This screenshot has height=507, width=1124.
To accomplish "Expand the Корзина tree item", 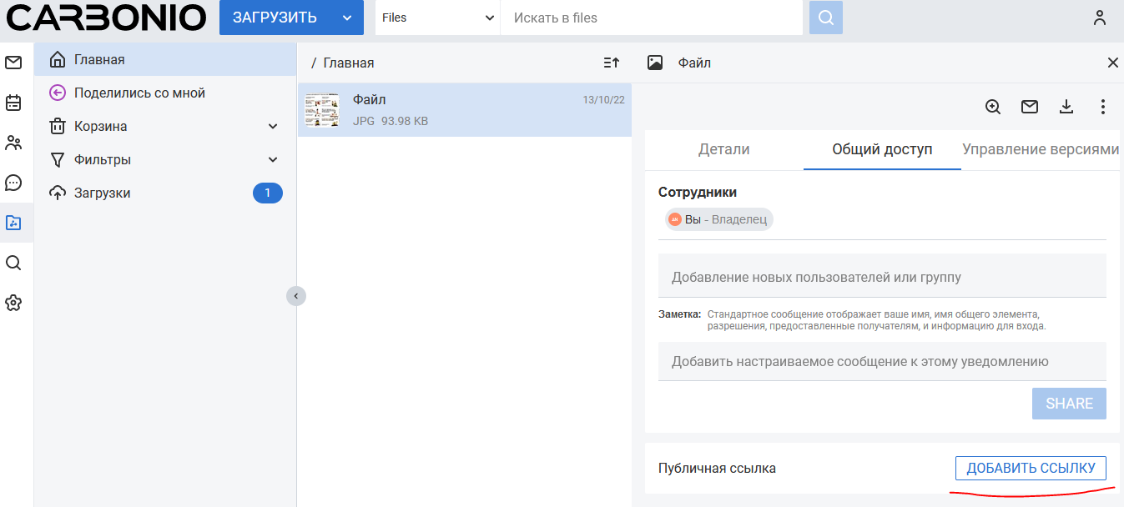I will [x=273, y=127].
